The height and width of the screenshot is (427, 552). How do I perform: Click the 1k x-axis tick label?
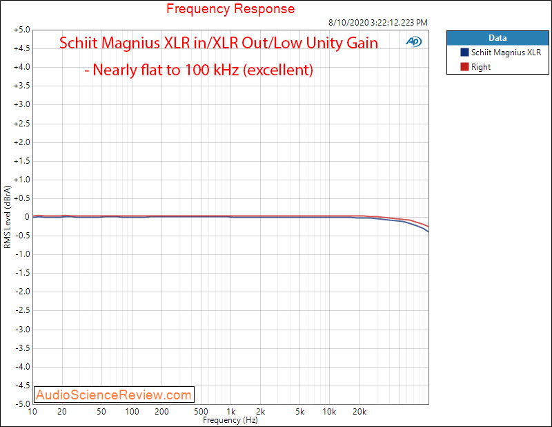(231, 412)
